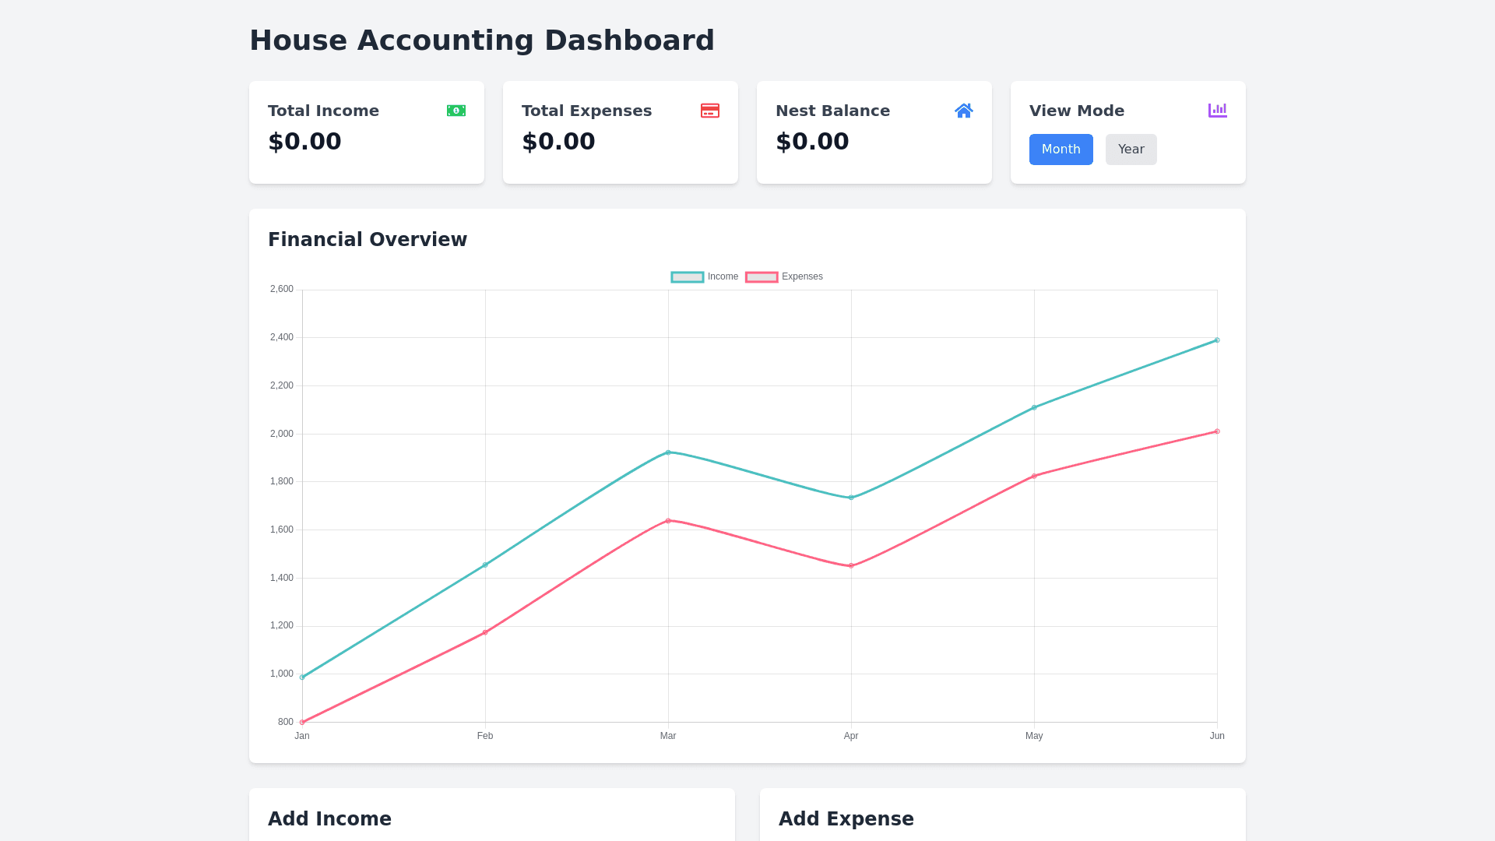1495x841 pixels.
Task: Click the Add Income section heading
Action: [x=329, y=819]
